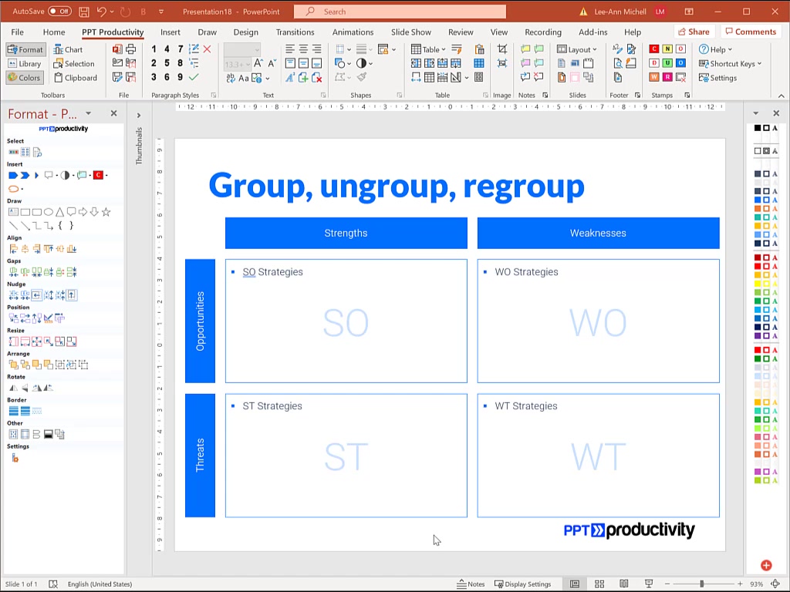Switch to the Home tab
Image resolution: width=790 pixels, height=592 pixels.
tap(54, 32)
